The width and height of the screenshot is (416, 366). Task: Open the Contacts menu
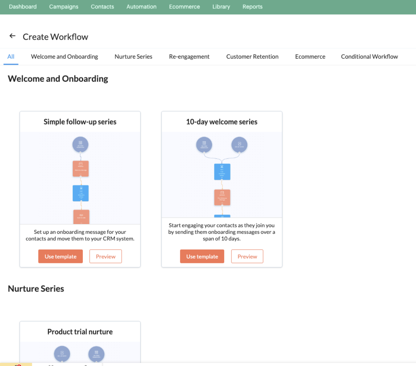point(103,6)
